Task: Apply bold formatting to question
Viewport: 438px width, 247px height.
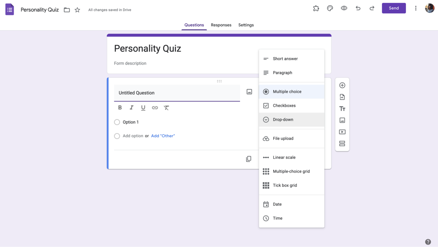Action: [x=120, y=108]
